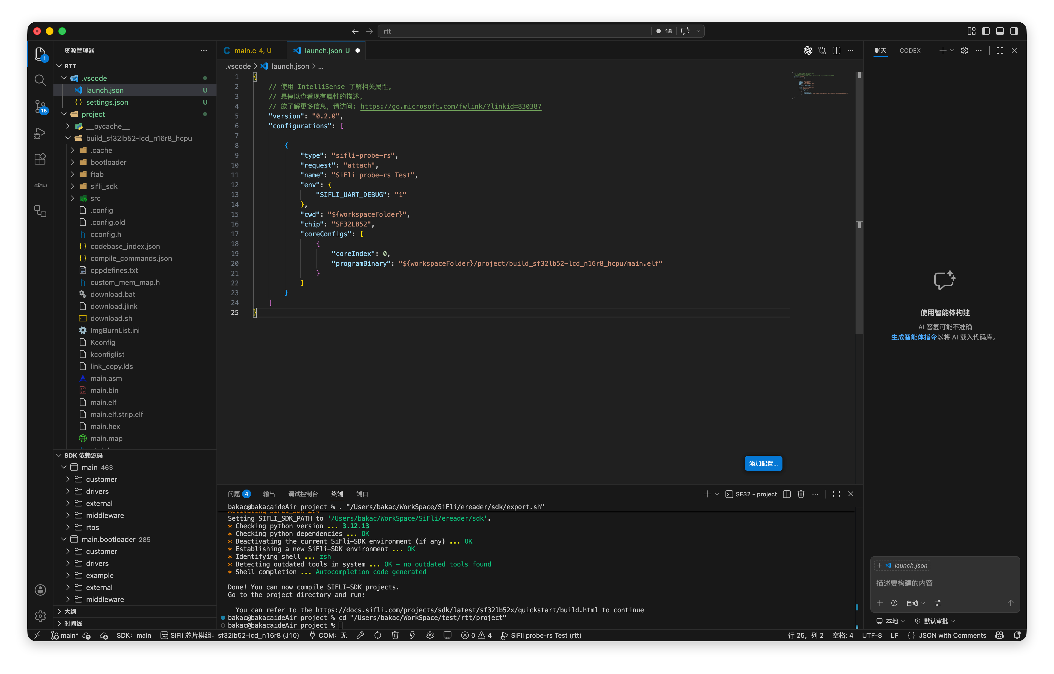The image size is (1054, 674).
Task: Toggle the secondary side bar layout button
Action: click(1014, 31)
